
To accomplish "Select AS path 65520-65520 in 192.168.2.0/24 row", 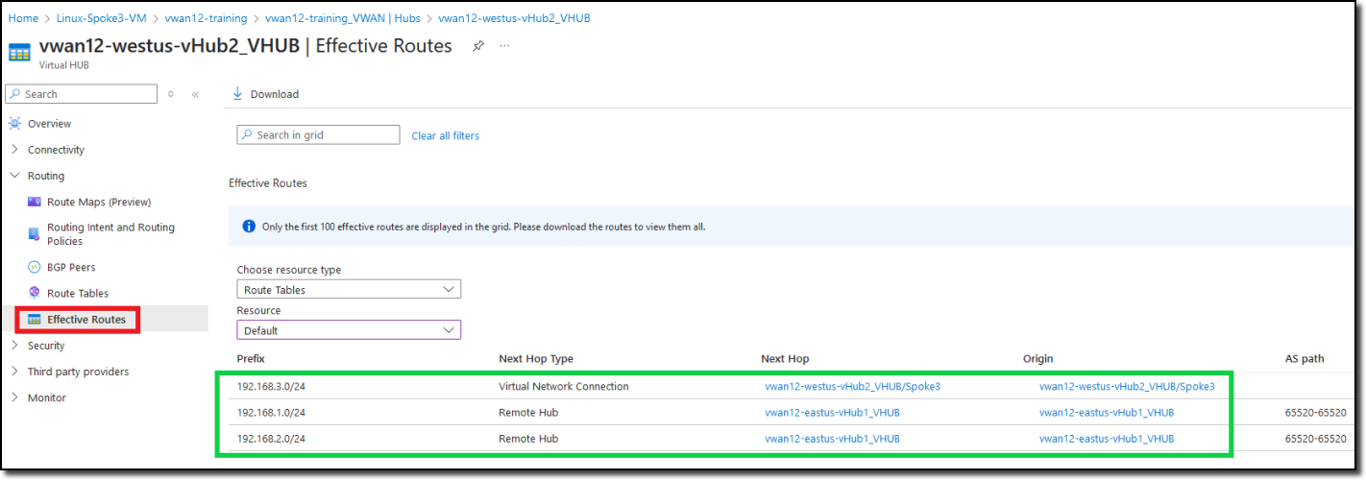I will pyautogui.click(x=1315, y=439).
